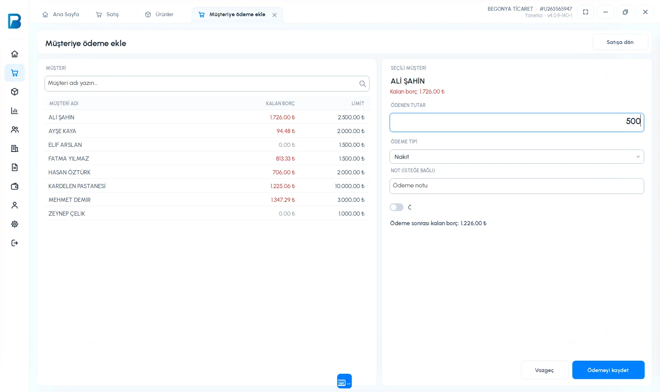Switch to Ana Sayfa tab
Screen dimensions: 660x392
pyautogui.click(x=60, y=14)
